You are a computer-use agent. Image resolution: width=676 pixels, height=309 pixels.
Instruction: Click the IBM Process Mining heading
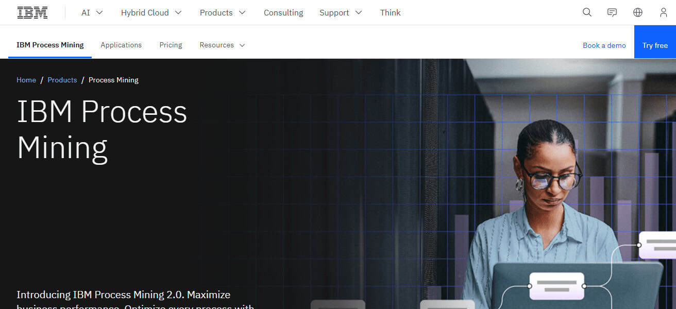pyautogui.click(x=102, y=130)
